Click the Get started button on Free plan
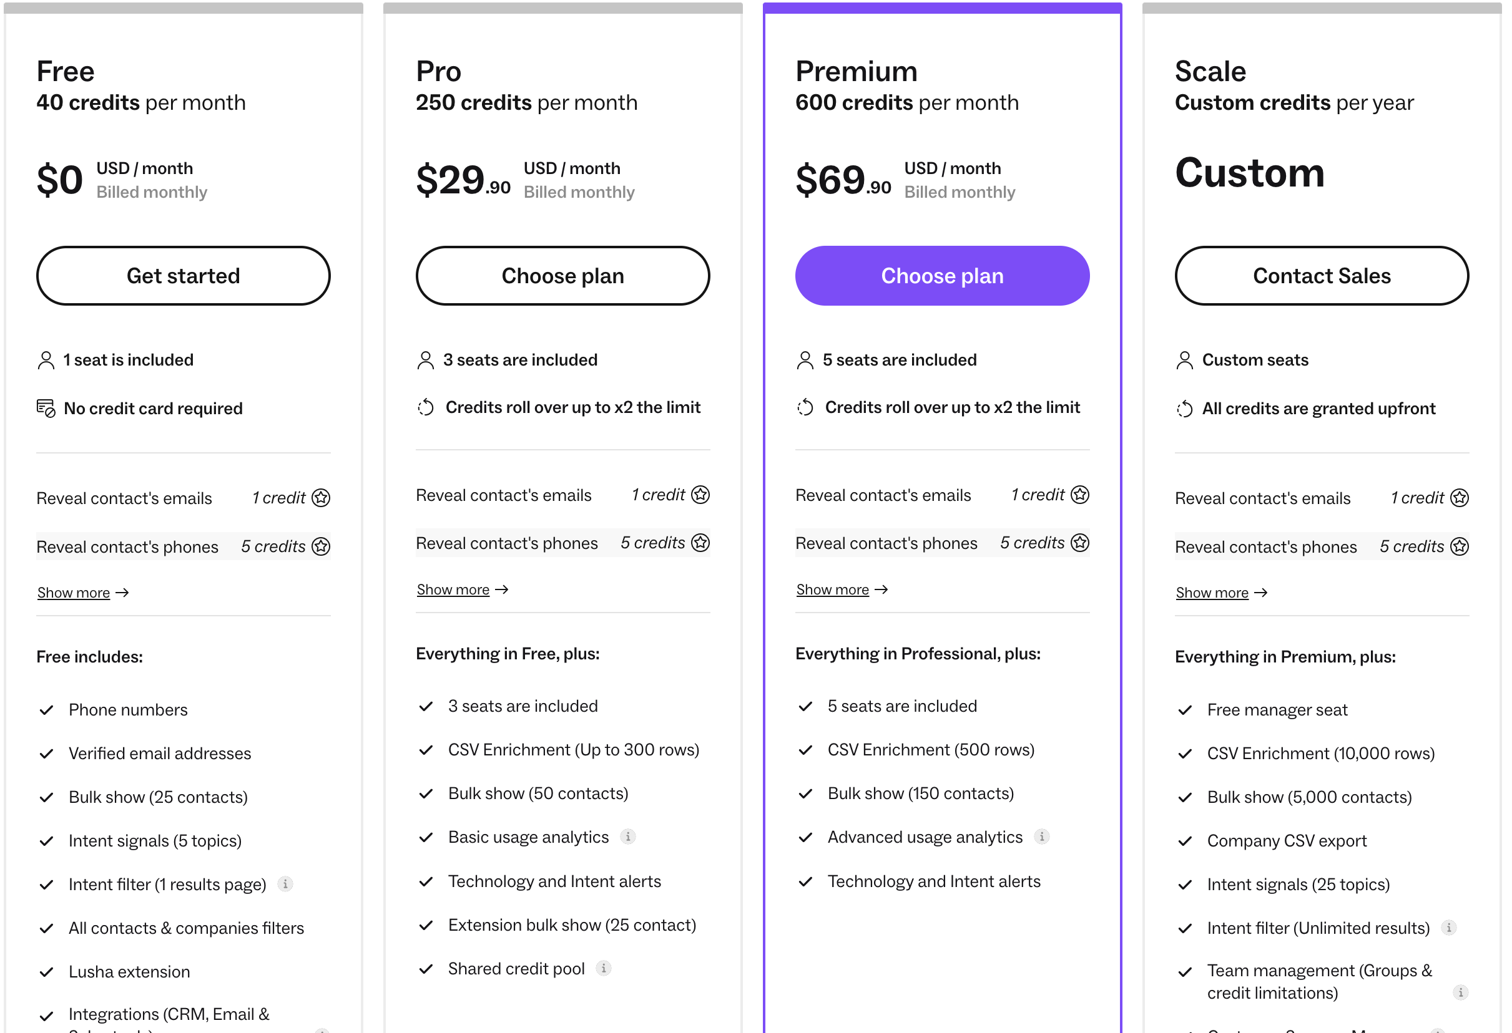 point(183,276)
